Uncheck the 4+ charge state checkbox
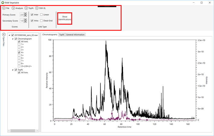The width and height of the screenshot is (214, 136). coord(19,53)
